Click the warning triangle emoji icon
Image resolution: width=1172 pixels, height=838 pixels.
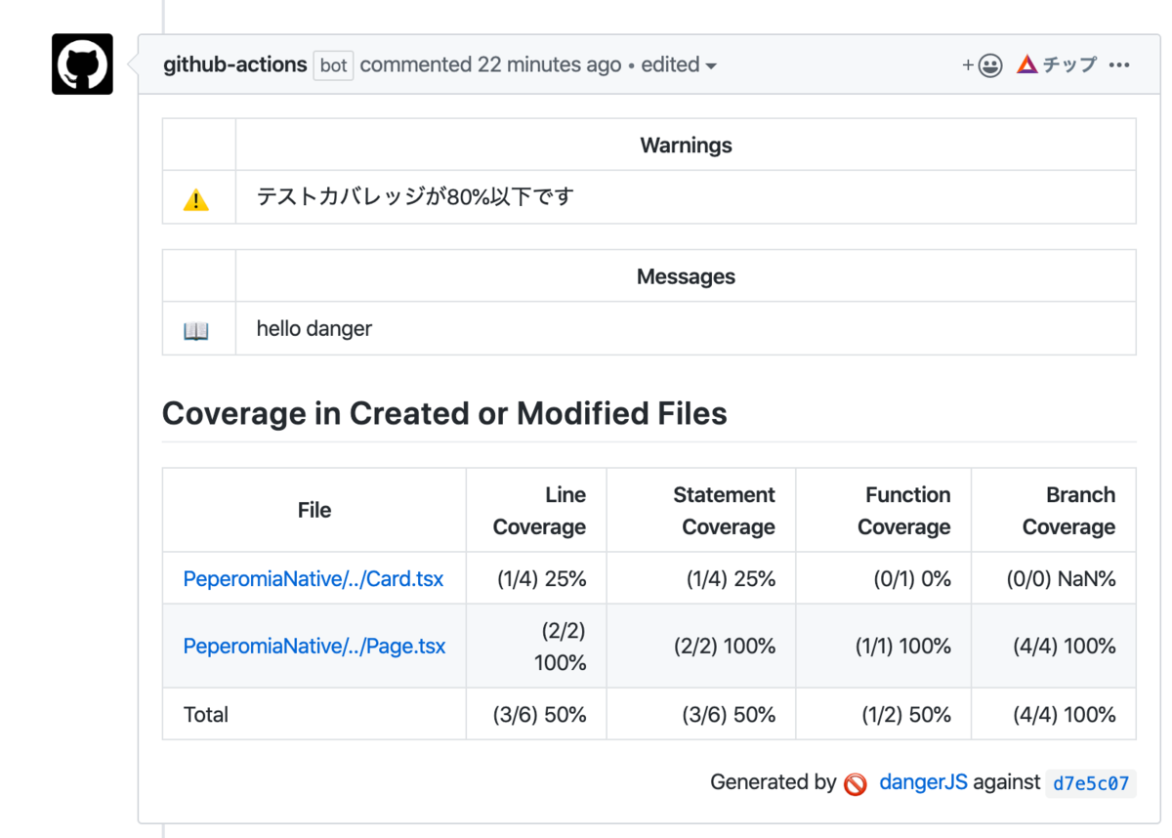coord(195,200)
